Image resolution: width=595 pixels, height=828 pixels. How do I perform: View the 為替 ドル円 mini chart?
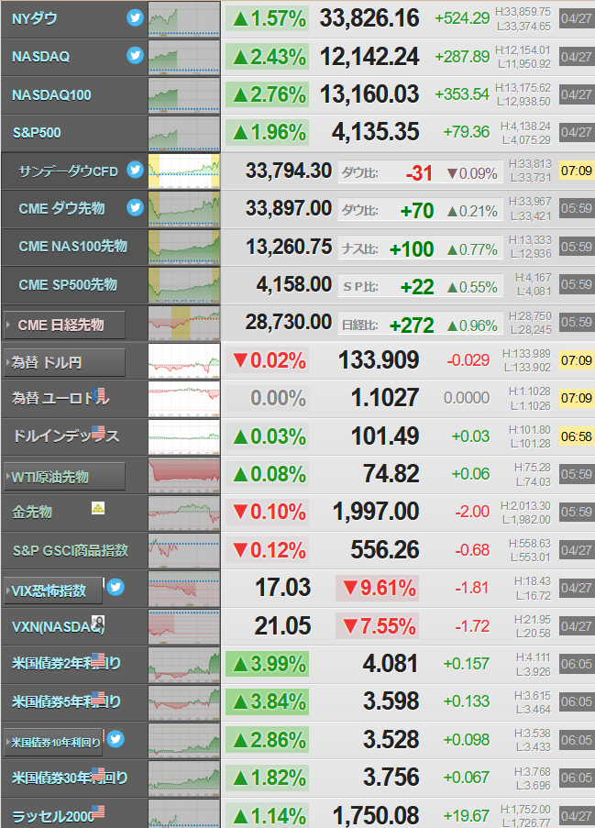[183, 361]
